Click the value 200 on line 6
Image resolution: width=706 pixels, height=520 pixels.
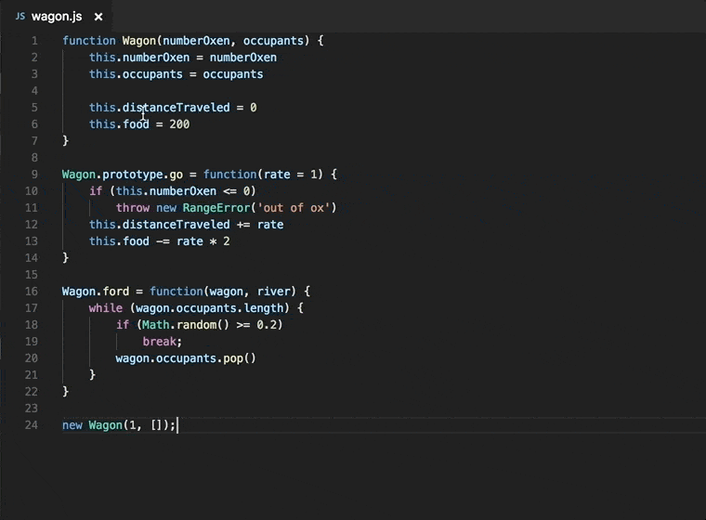pyautogui.click(x=179, y=124)
